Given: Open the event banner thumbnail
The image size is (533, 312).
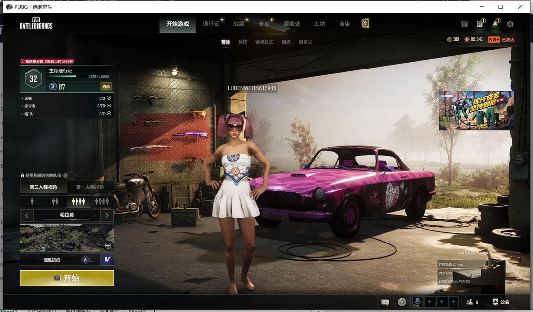Looking at the screenshot, I should click(x=476, y=110).
